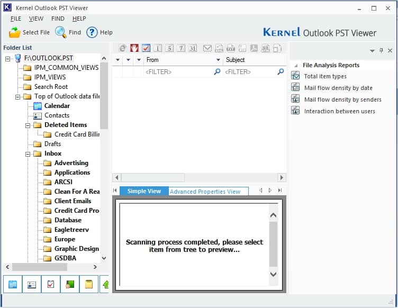
Task: Collapse the Inbox folder tree
Action: pyautogui.click(x=28, y=154)
